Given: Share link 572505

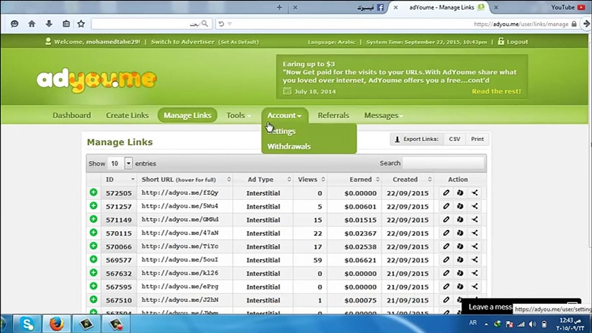Looking at the screenshot, I should coord(475,193).
